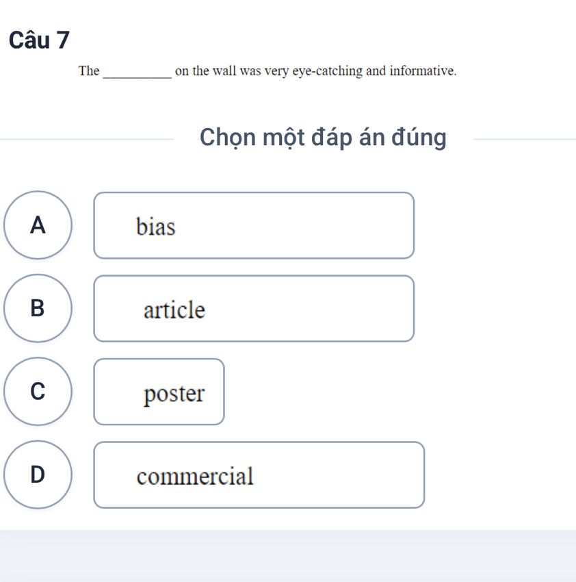Choose the "poster" answer box

pyautogui.click(x=159, y=392)
